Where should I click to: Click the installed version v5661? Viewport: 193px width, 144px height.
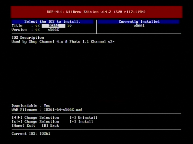[139, 26]
